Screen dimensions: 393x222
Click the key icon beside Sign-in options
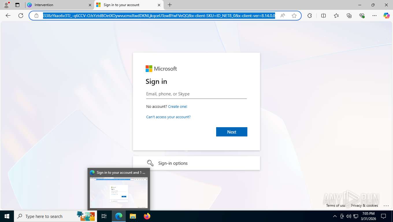(150, 163)
